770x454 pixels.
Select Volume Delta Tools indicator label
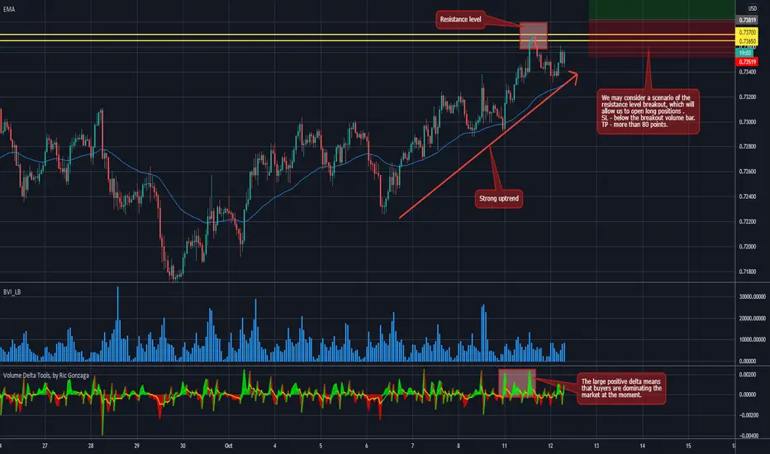[46, 376]
